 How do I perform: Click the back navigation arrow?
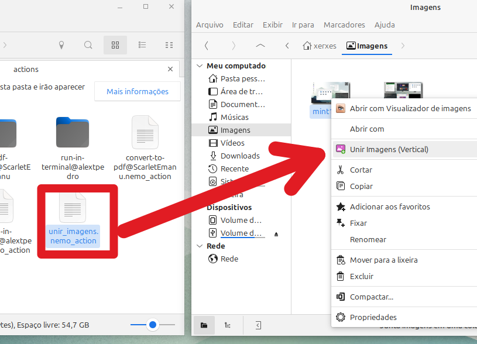pos(207,46)
